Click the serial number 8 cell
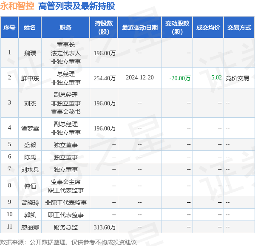 point(10,185)
